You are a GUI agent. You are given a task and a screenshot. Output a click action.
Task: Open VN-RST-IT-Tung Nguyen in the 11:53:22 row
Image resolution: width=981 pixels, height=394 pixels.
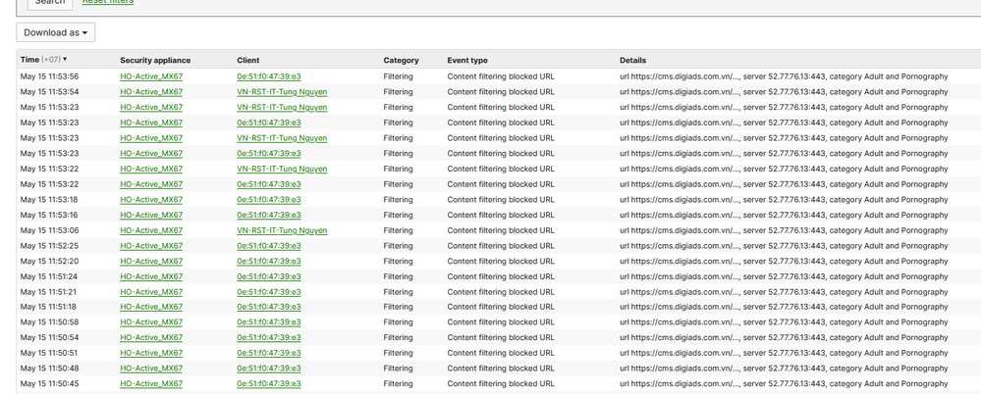282,169
